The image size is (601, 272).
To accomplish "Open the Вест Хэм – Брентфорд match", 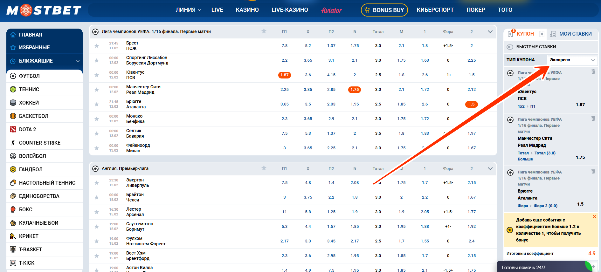I will (138, 256).
